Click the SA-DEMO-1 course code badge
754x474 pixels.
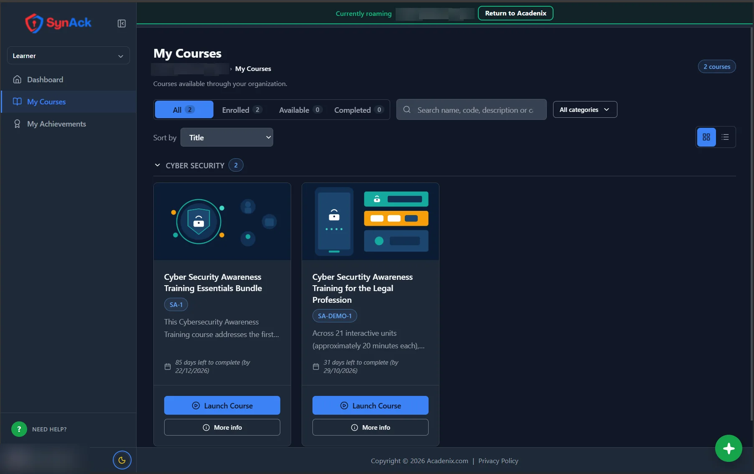tap(335, 316)
